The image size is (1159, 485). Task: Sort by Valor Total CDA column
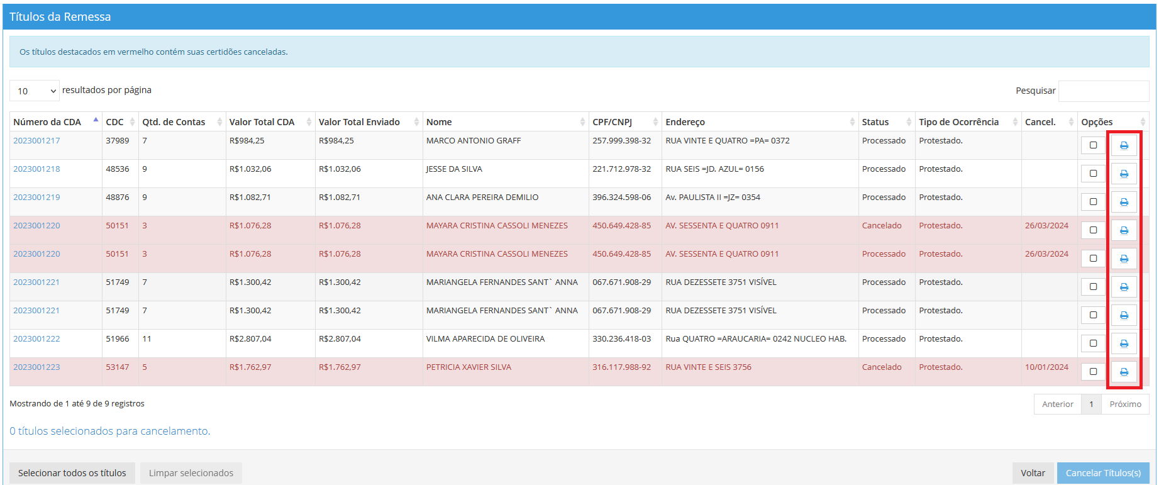262,122
